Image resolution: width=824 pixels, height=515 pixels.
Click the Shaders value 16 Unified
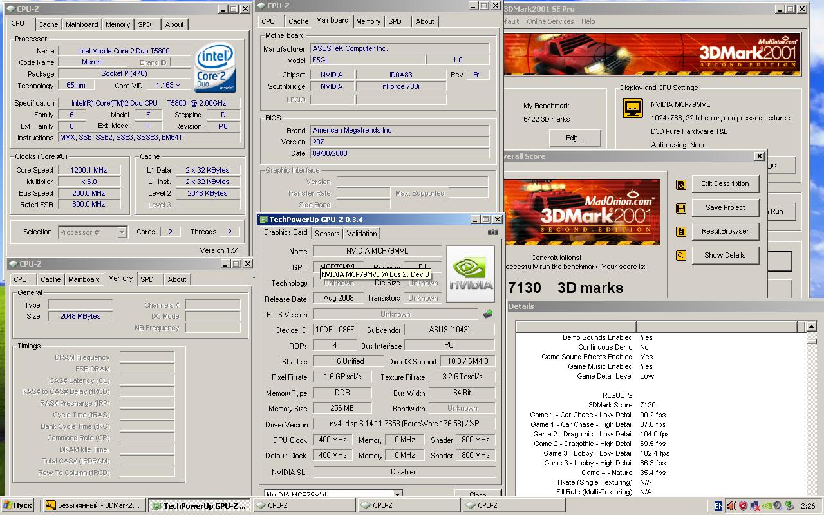pos(348,361)
